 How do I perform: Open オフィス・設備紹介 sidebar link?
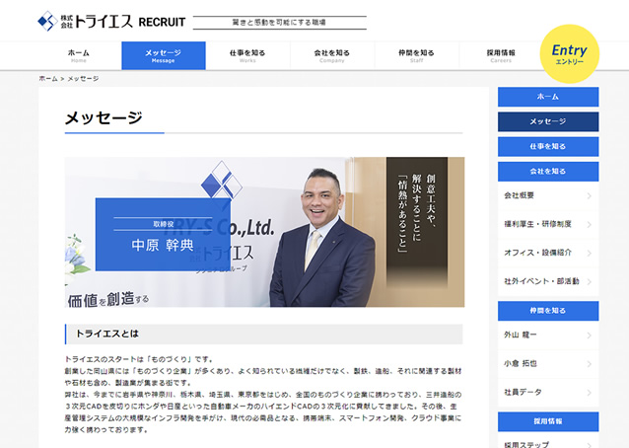(548, 253)
